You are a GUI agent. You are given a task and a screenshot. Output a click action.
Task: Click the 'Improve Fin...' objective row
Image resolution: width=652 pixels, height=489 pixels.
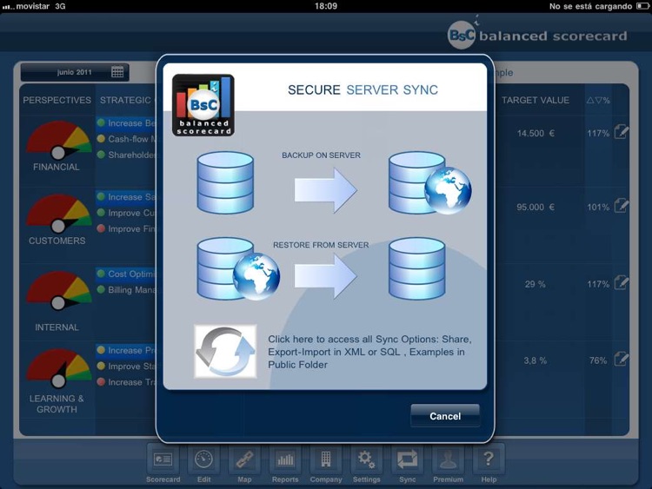(x=126, y=228)
